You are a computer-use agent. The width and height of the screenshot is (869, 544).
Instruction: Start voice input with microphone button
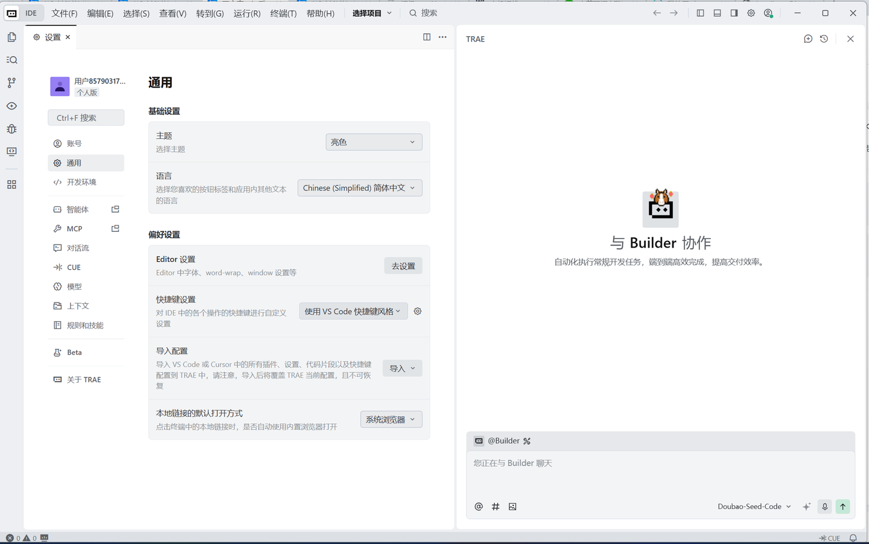tap(824, 507)
